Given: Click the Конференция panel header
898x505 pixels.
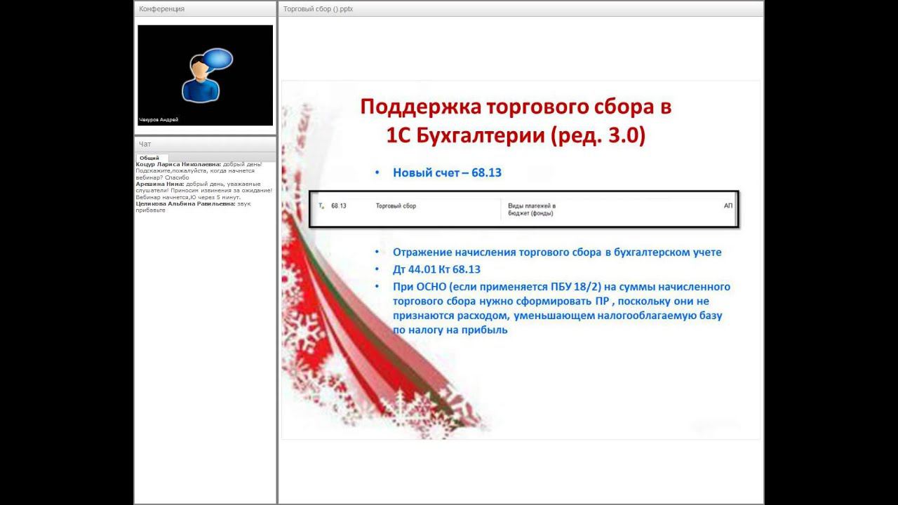Looking at the screenshot, I should click(x=205, y=9).
